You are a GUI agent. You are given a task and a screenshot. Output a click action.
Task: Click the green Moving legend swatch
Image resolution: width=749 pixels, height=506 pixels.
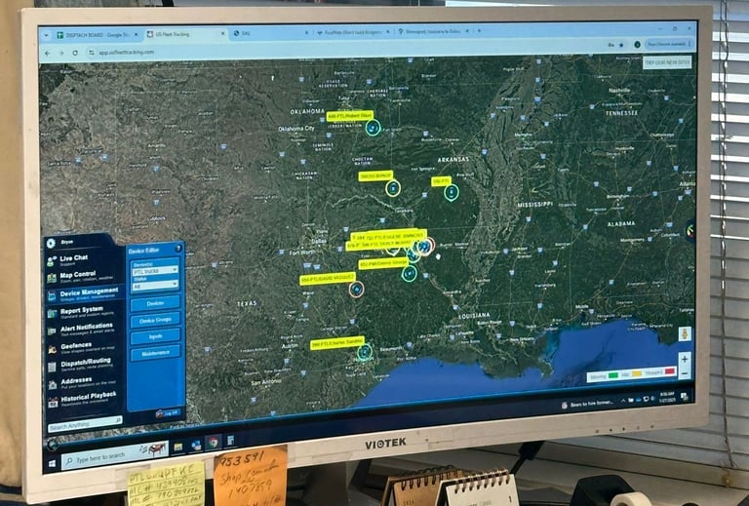tap(612, 375)
